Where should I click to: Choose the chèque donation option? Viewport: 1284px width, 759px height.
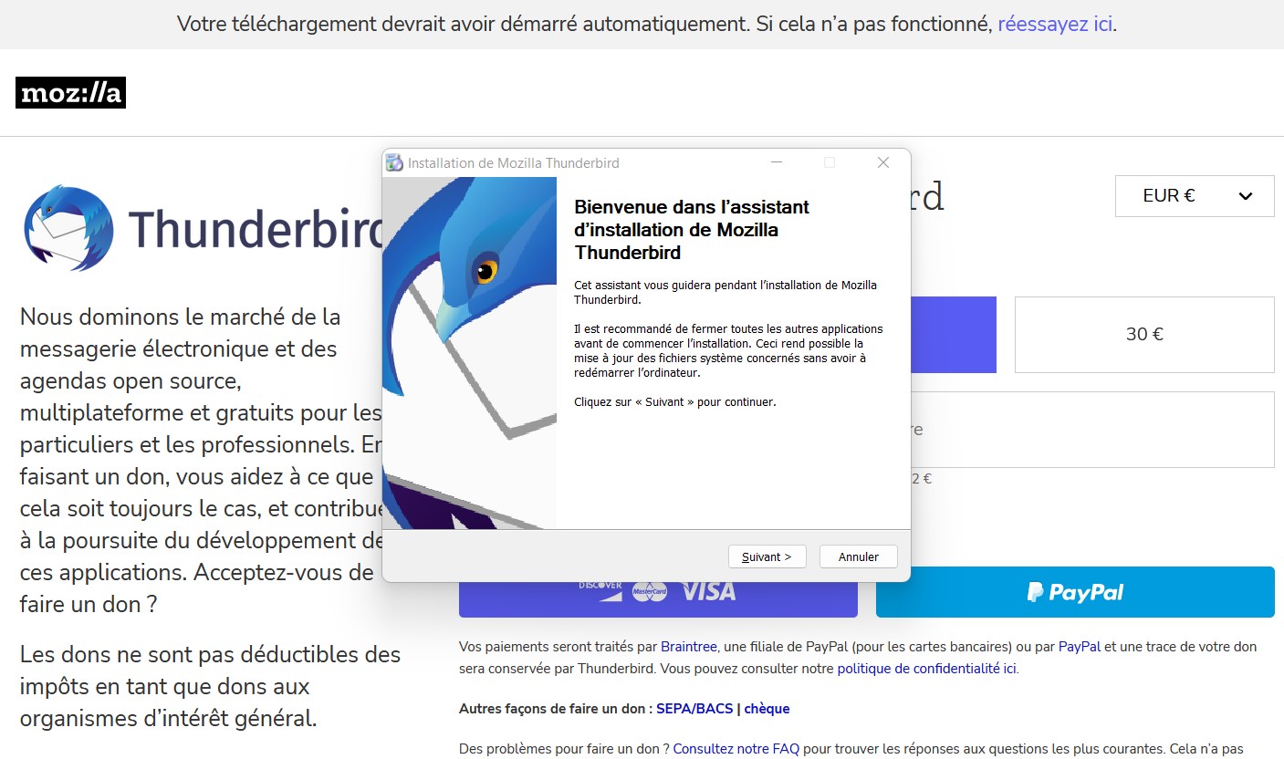(767, 709)
